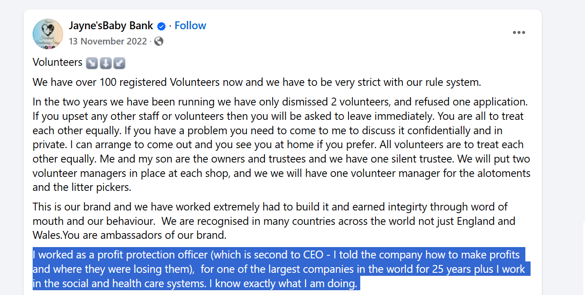The height and width of the screenshot is (295, 585).
Task: Click the "Volunteers" heading word
Action: pyautogui.click(x=57, y=62)
